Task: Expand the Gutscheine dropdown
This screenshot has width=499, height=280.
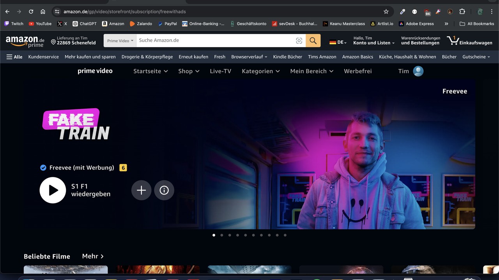Action: tap(476, 57)
